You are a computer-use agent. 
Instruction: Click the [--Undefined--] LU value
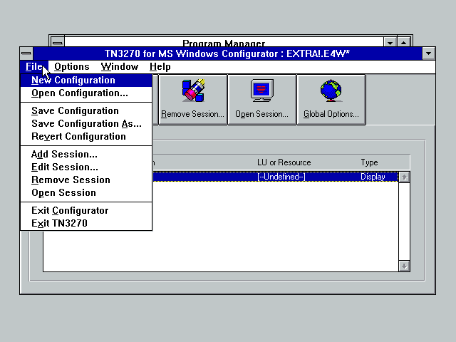pyautogui.click(x=281, y=177)
